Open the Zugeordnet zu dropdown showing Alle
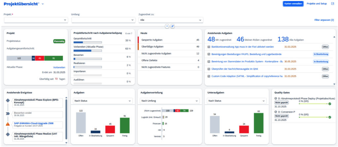This screenshot has width=338, height=147. point(171,20)
